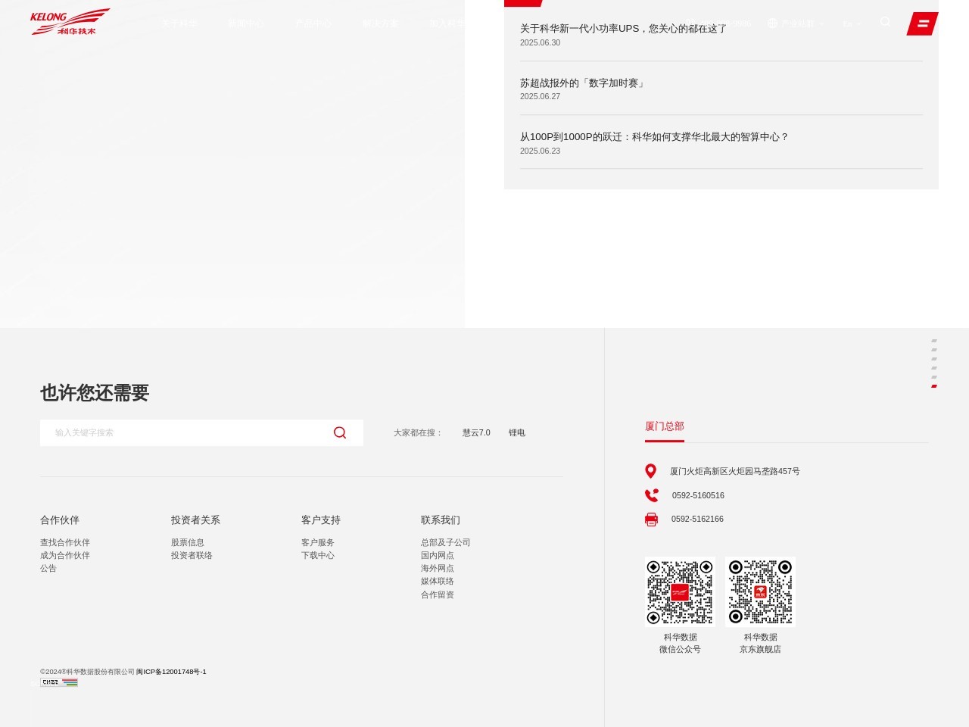Click the 大家都在搜 label
This screenshot has height=727, width=969.
coord(418,433)
